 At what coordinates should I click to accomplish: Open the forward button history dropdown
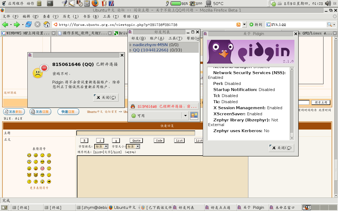coord(23,25)
